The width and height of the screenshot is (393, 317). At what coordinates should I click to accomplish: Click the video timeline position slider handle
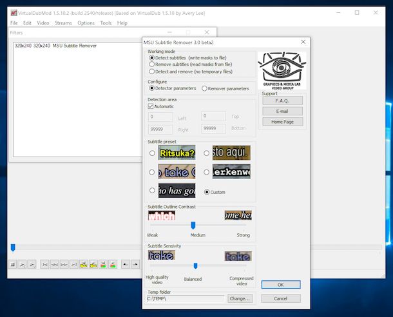point(13,247)
